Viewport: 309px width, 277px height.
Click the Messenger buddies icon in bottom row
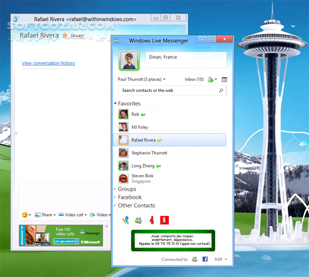[x=138, y=220]
